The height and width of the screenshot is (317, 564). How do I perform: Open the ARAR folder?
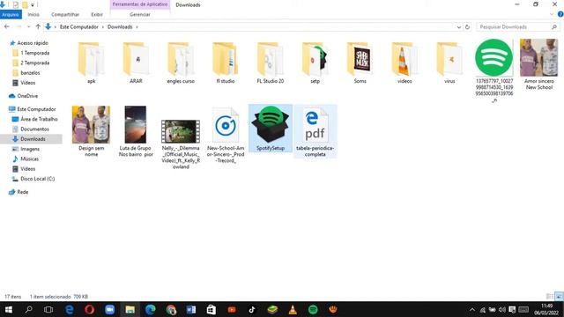(x=136, y=63)
